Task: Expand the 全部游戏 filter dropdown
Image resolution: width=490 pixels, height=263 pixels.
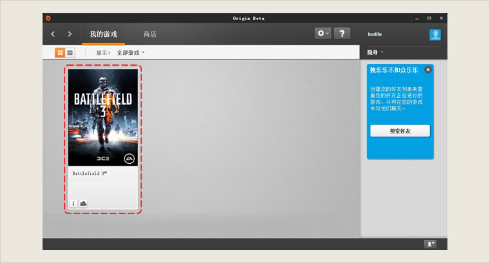Action: coord(131,53)
